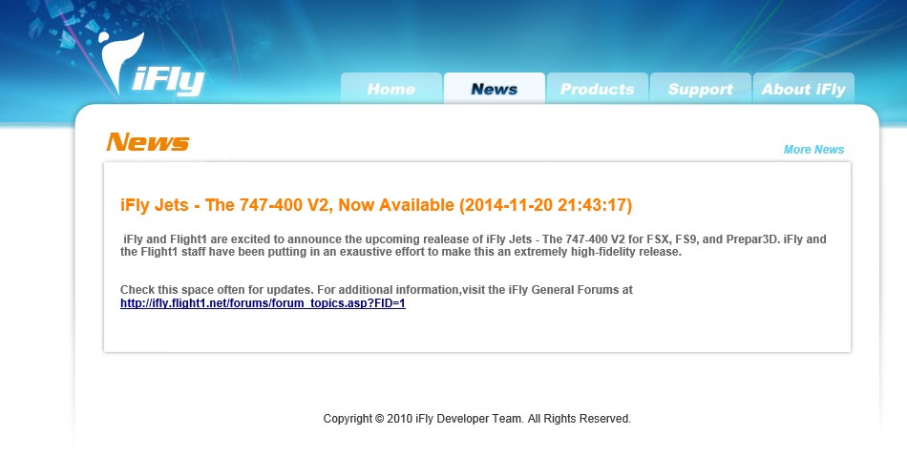Switch to the News tab

494,89
